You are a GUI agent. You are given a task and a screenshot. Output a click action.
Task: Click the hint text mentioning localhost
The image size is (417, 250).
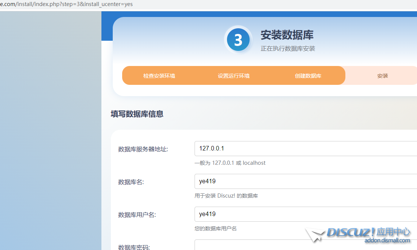point(230,163)
